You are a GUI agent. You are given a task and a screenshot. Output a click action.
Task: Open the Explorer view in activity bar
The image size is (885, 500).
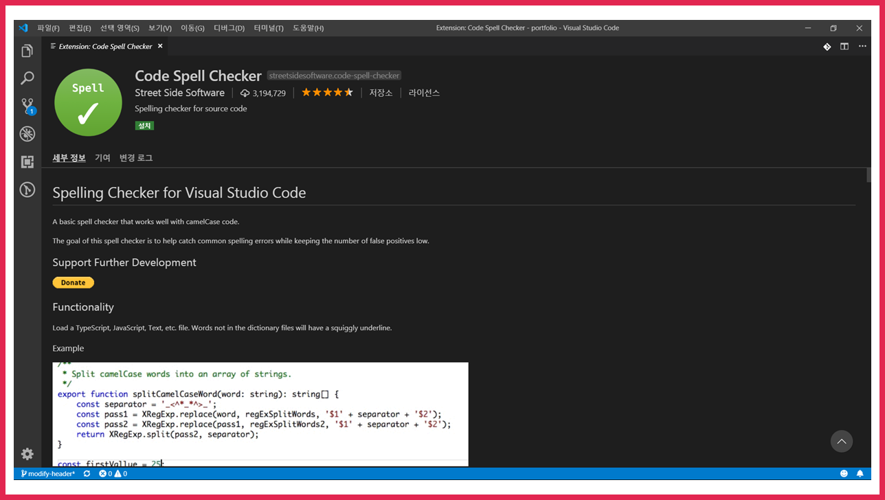coord(27,52)
